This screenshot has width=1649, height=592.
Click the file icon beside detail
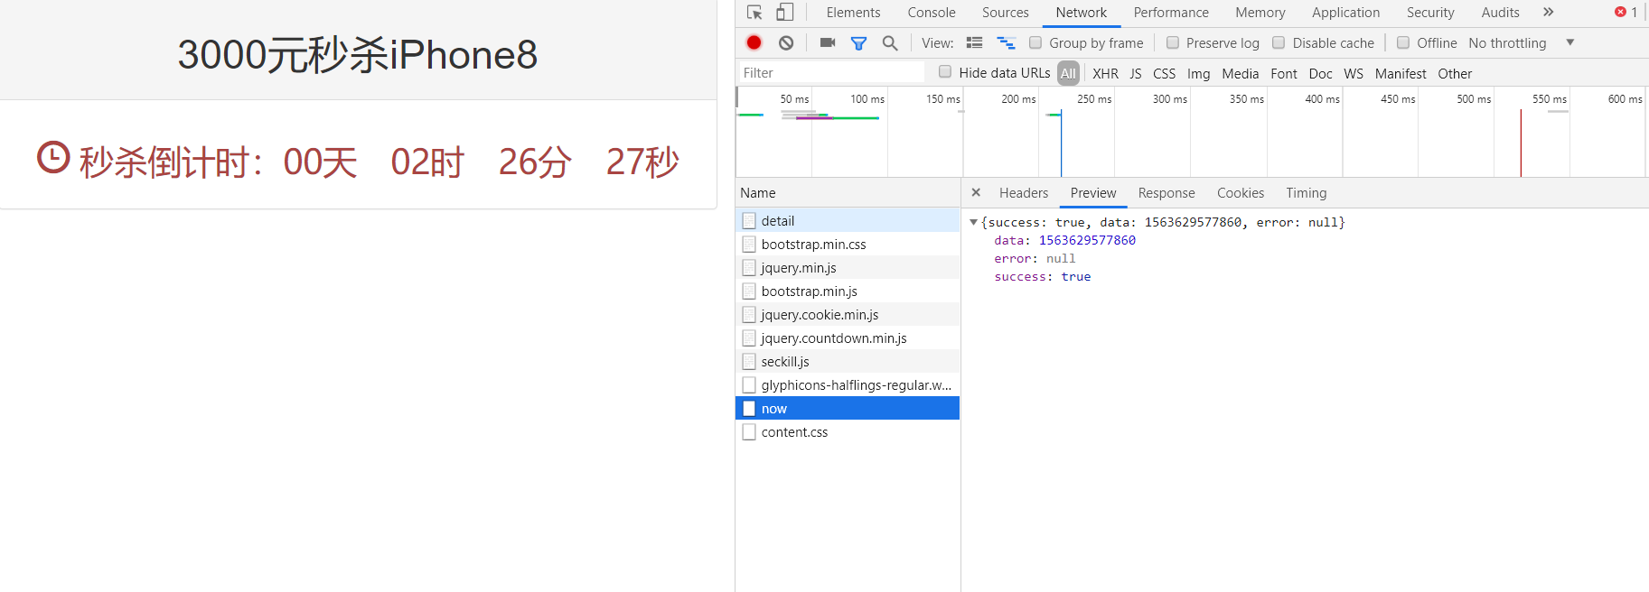point(749,220)
